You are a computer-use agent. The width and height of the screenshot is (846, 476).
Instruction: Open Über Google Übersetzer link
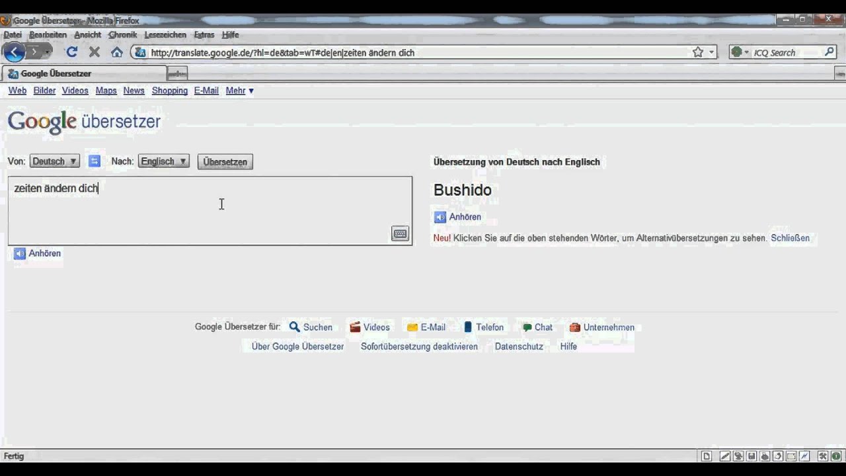coord(298,346)
